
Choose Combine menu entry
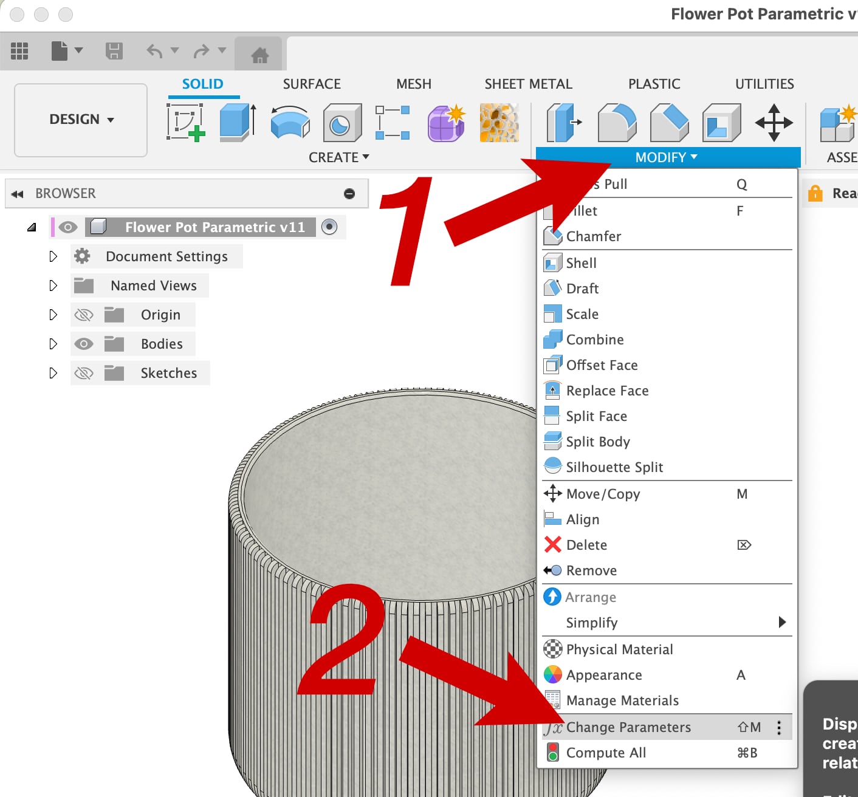coord(667,340)
